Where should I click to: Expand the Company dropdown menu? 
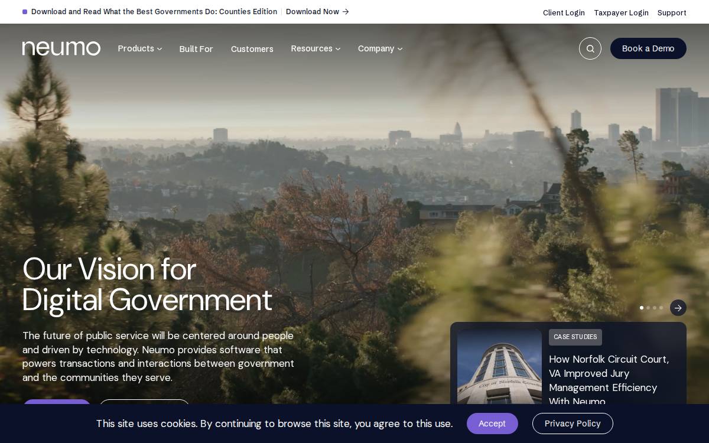[380, 48]
